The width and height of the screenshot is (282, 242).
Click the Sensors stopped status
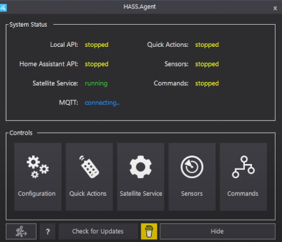coord(207,64)
